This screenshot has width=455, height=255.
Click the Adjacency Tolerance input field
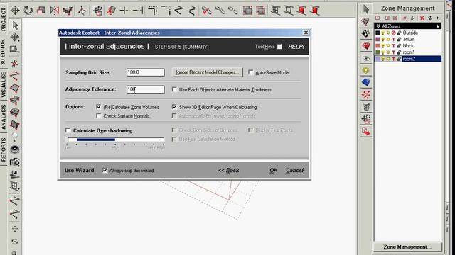tap(145, 89)
